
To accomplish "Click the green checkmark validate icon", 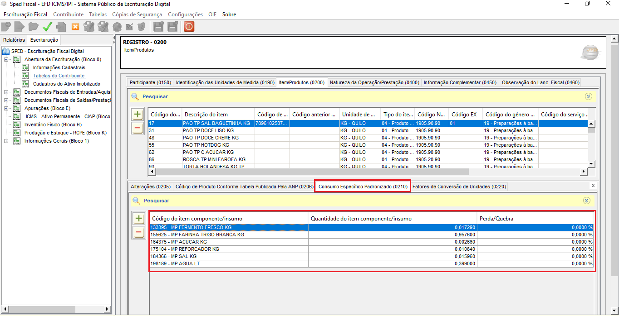I will tap(47, 27).
